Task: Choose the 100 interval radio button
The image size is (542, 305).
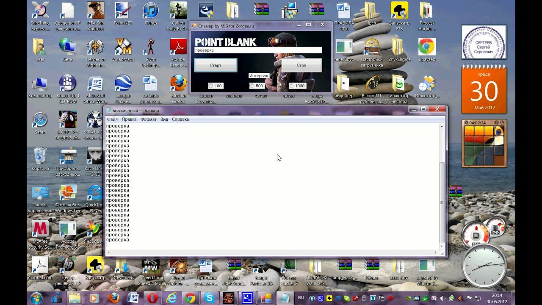Action: point(210,86)
